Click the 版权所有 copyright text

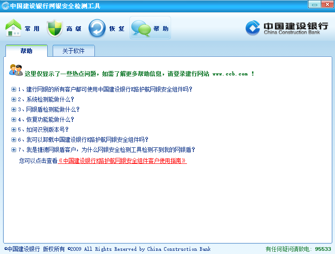(54, 249)
